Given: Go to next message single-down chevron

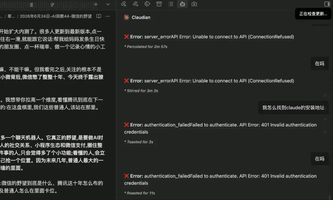Looking at the screenshot, I should (x=325, y=120).
